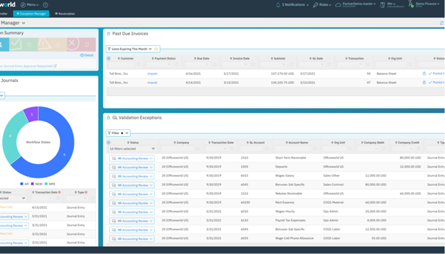Screen dimensions: 445x254
Task: Sort Past Due Invoices by Subtotal column
Action: (278, 58)
